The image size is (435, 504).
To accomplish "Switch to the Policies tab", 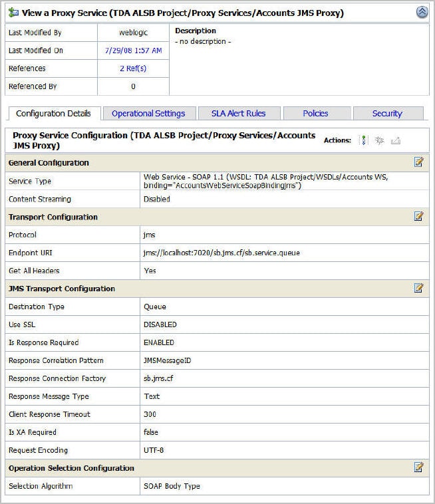I will tap(316, 114).
